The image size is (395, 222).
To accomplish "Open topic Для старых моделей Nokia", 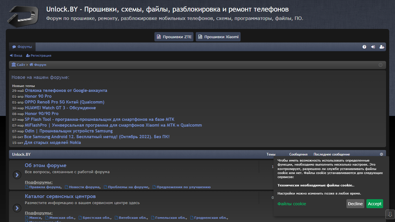I will 53,143.
